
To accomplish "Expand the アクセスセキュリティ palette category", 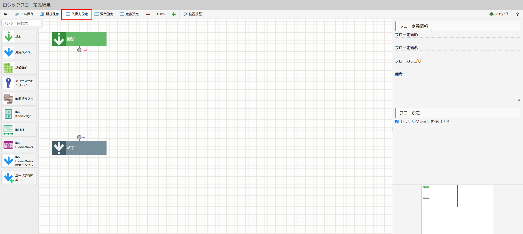I will (19, 83).
